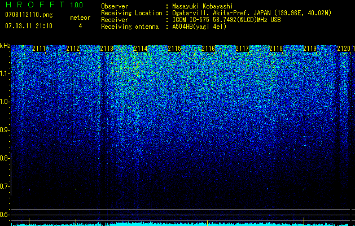The height and width of the screenshot is (226, 355).
Task: Click the 0.6 kHz axis label
Action: (x=4, y=215)
